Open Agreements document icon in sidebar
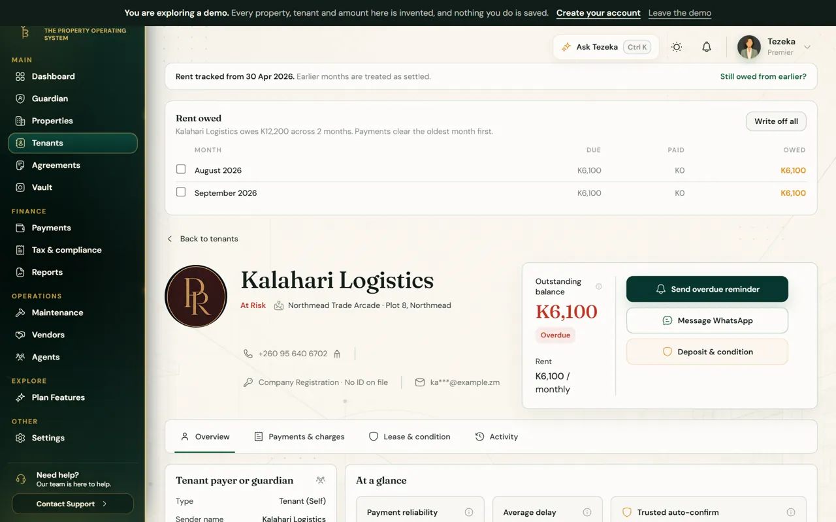This screenshot has width=836, height=522. pos(20,165)
